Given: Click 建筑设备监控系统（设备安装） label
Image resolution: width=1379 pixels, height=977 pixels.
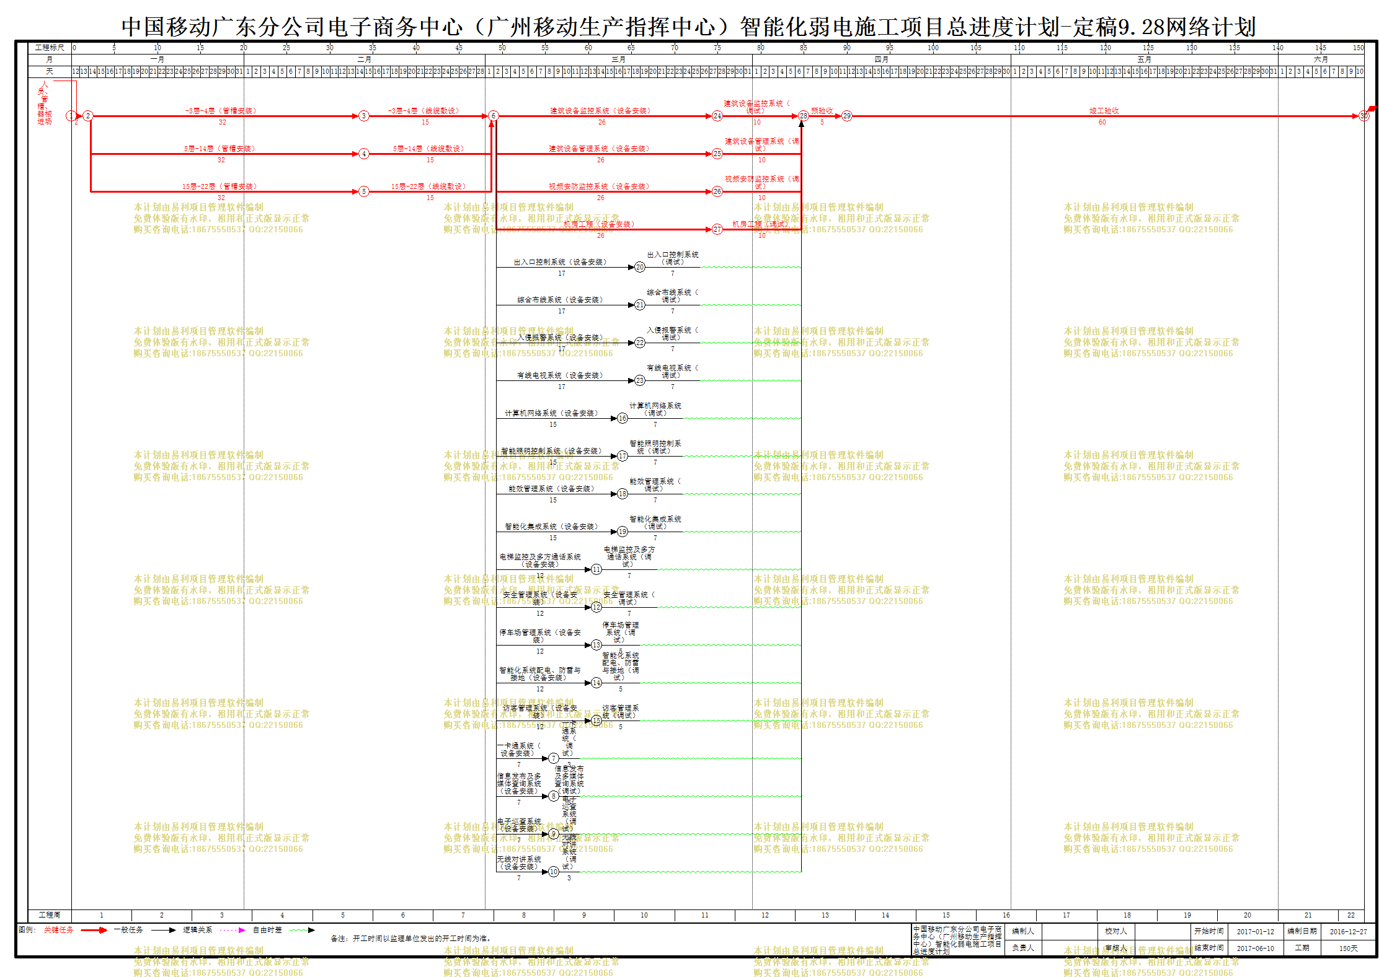Looking at the screenshot, I should 601,111.
